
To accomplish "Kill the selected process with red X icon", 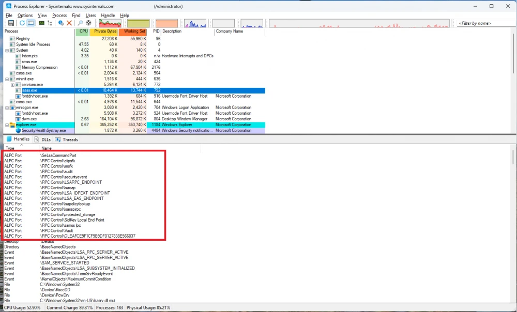I will coord(69,23).
